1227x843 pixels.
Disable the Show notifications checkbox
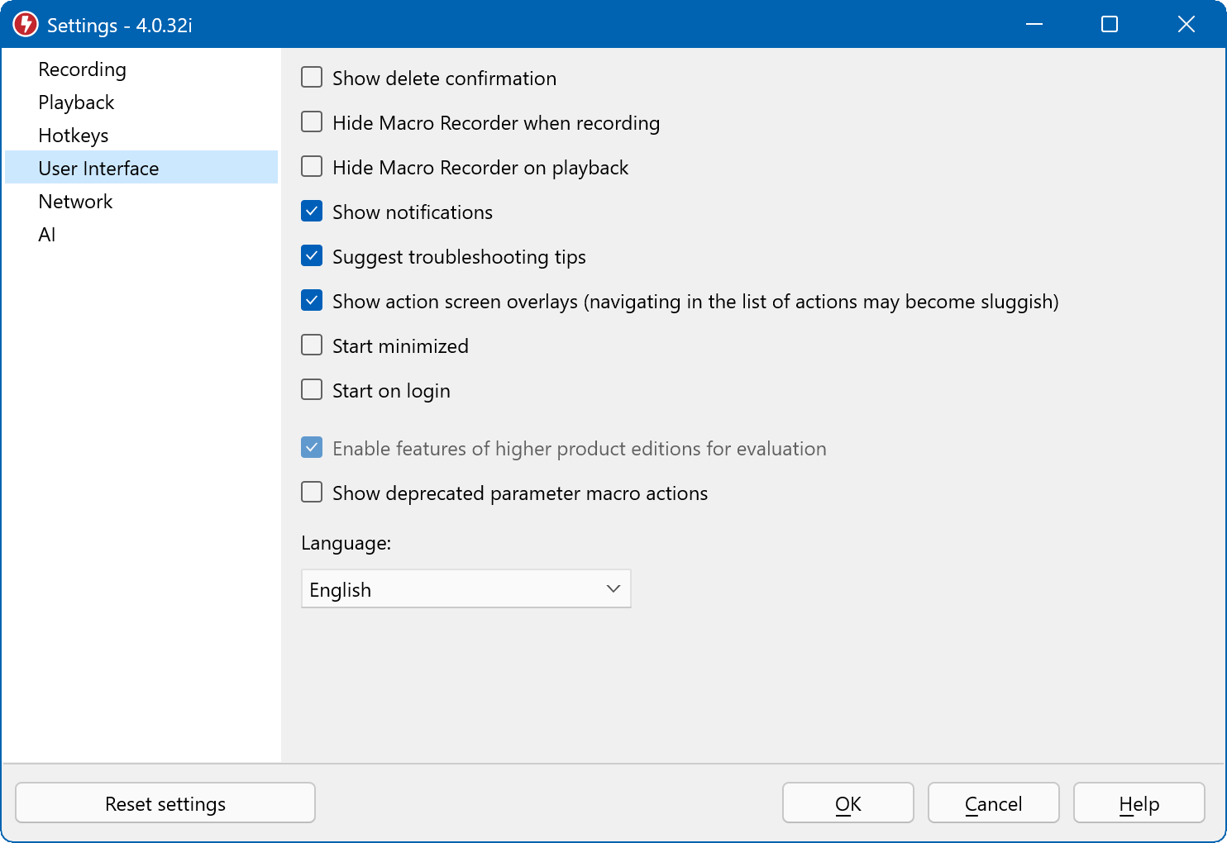(x=312, y=212)
